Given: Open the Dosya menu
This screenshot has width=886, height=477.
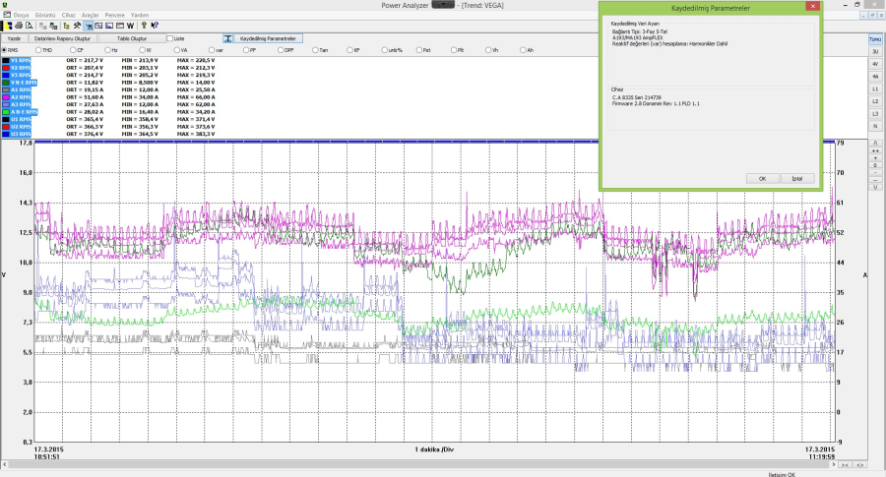Looking at the screenshot, I should (x=21, y=15).
